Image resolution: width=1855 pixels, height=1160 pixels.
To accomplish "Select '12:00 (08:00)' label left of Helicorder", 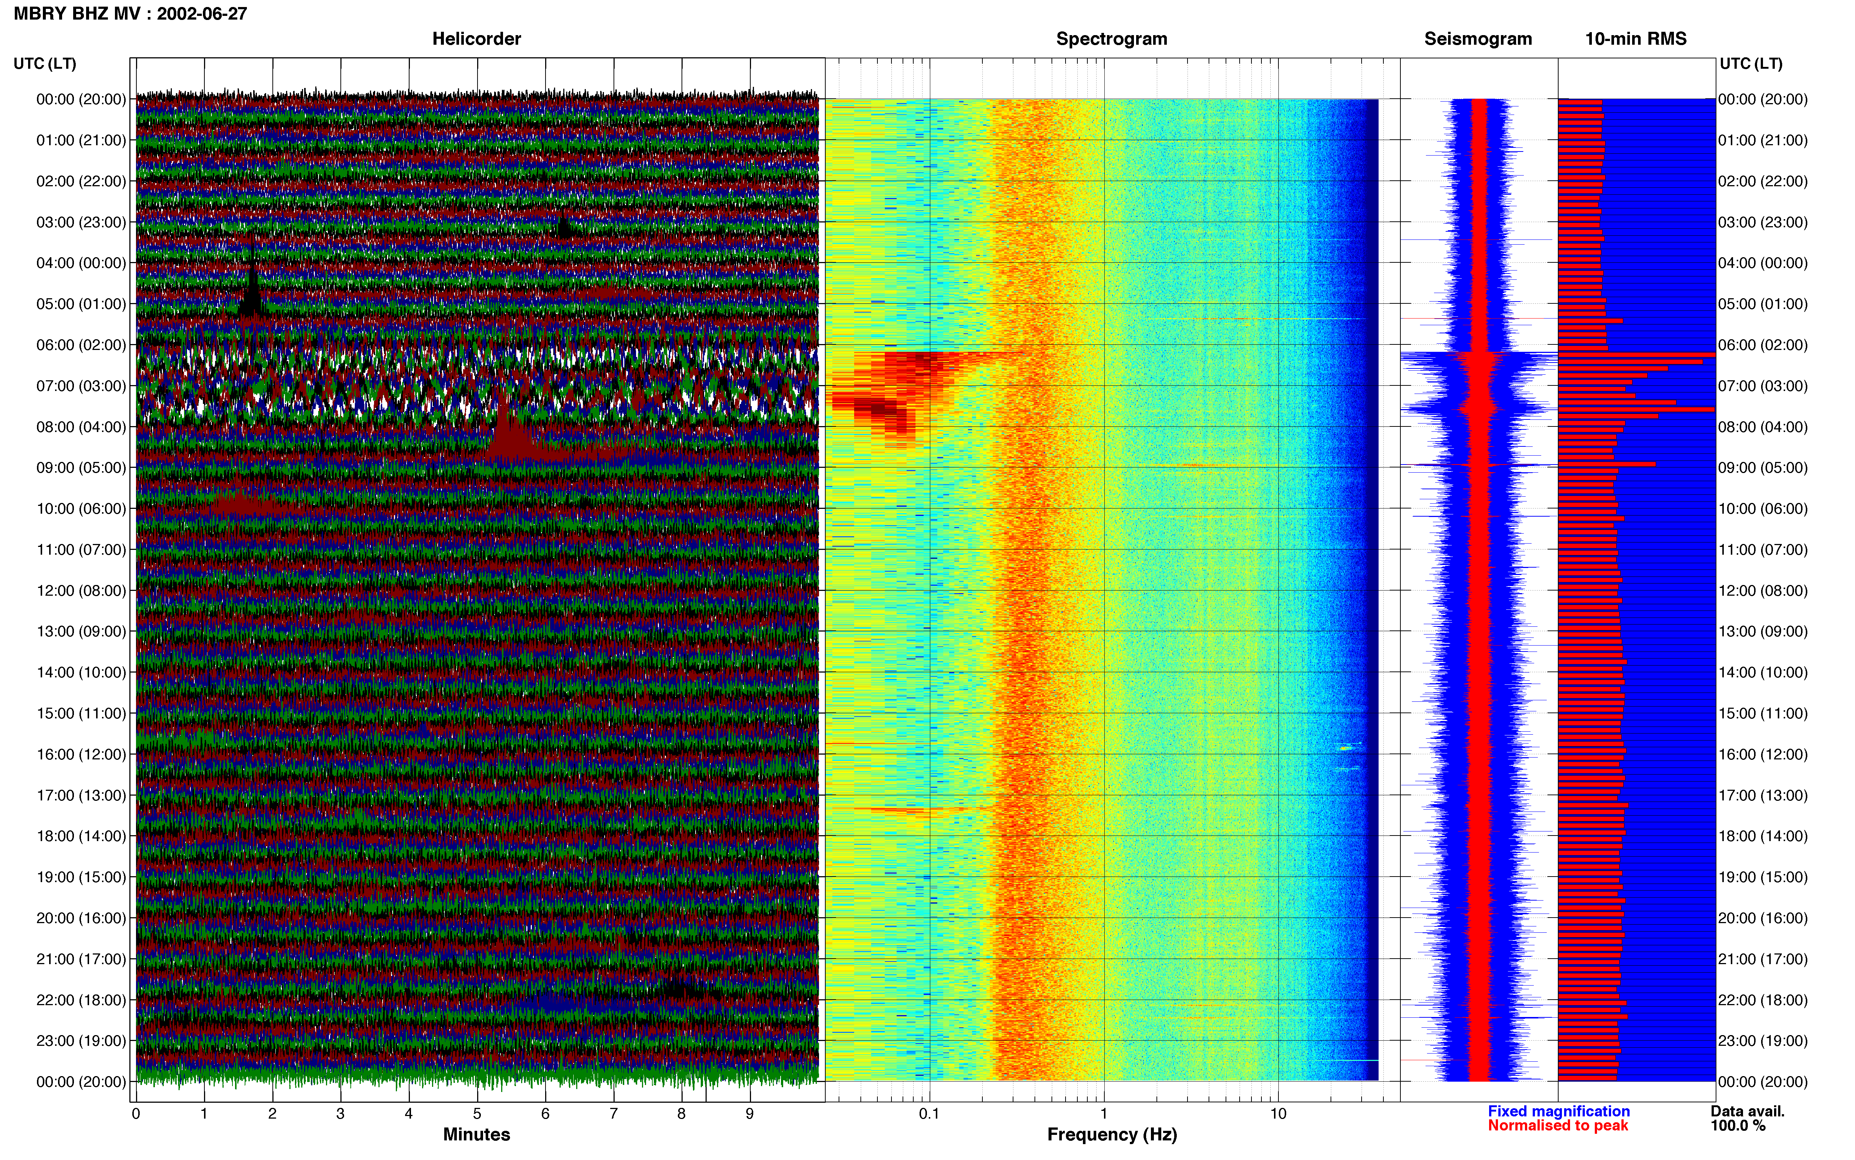I will (x=81, y=591).
